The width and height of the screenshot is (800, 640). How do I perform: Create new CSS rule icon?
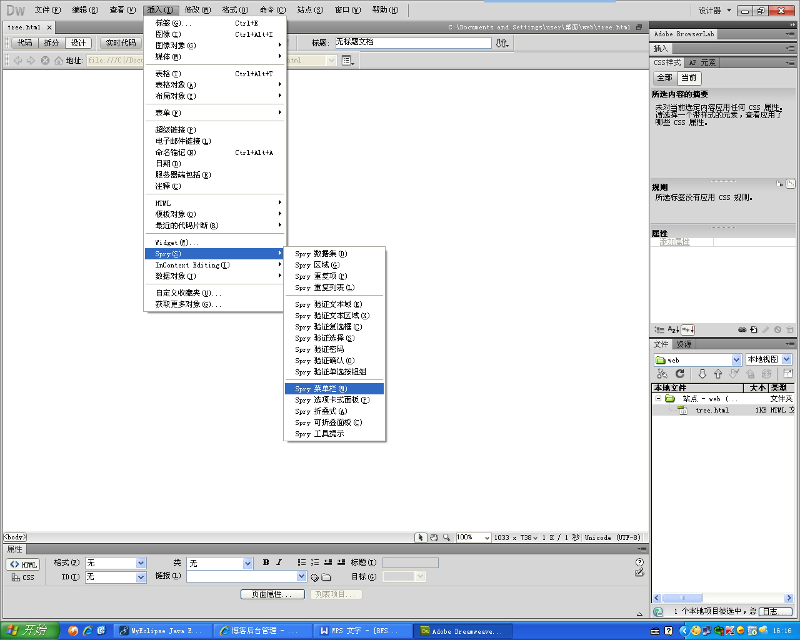coord(754,329)
